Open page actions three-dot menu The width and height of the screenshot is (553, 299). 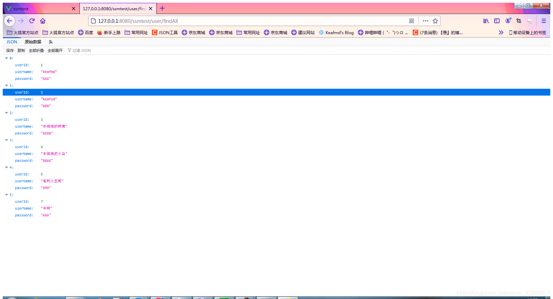click(425, 21)
